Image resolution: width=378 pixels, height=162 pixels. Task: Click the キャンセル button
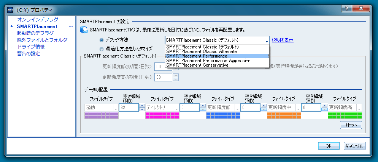click(x=355, y=146)
